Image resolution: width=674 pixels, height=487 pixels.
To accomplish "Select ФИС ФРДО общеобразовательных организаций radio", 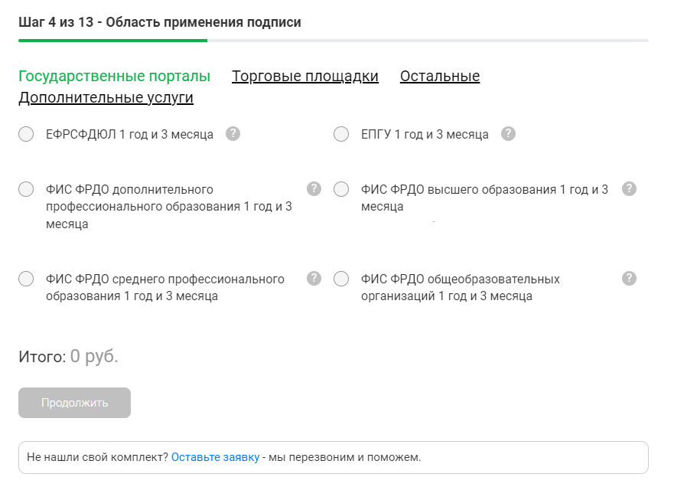I will click(342, 279).
